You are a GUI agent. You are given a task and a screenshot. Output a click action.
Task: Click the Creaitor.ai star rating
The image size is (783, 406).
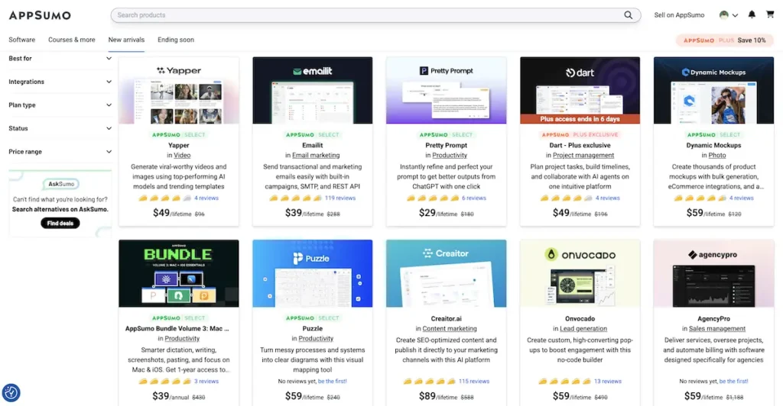coord(429,382)
